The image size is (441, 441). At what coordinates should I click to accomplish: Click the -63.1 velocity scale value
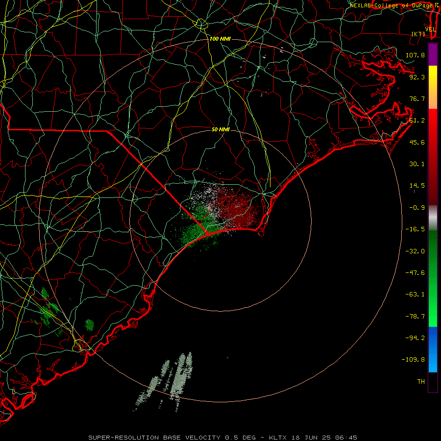[x=415, y=294]
